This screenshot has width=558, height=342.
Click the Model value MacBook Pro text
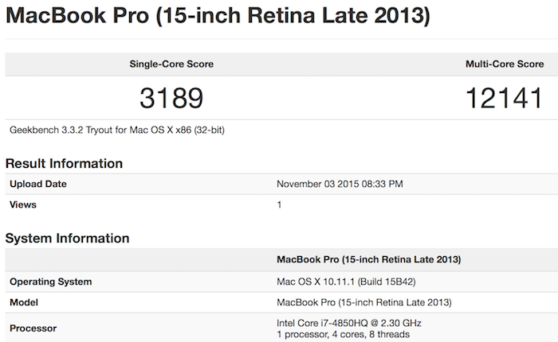(364, 302)
